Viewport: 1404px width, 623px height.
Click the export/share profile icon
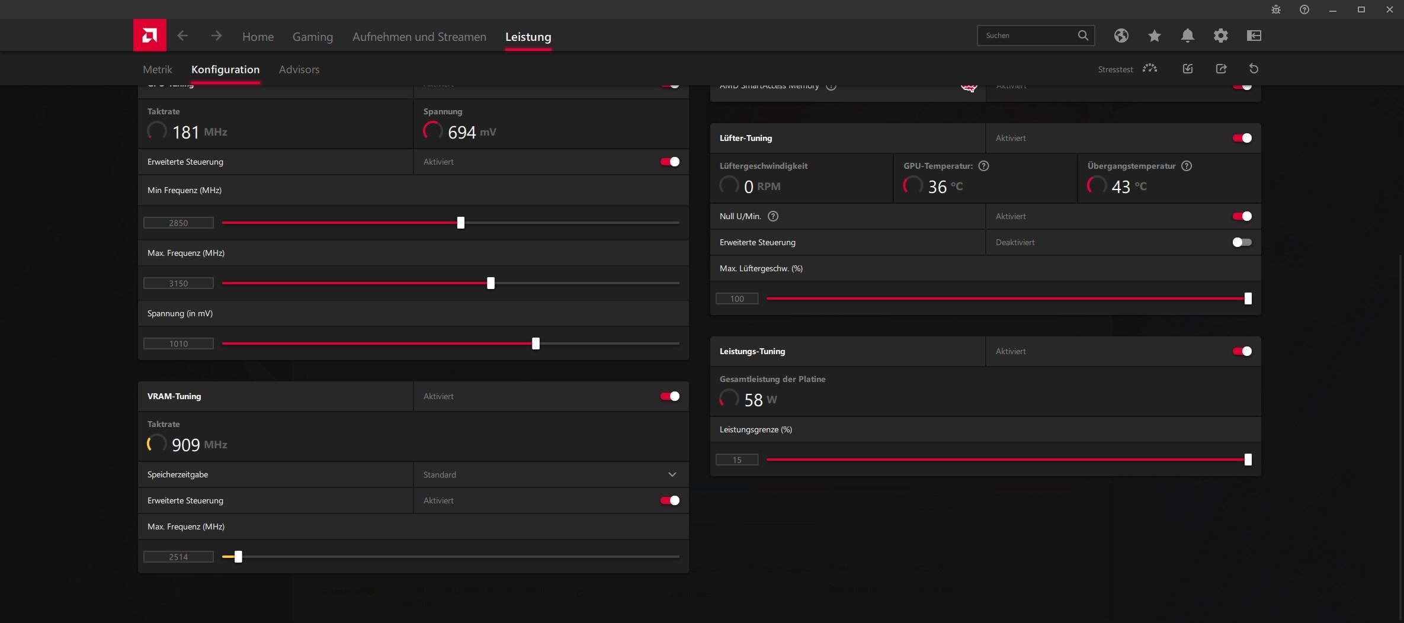click(x=1221, y=69)
